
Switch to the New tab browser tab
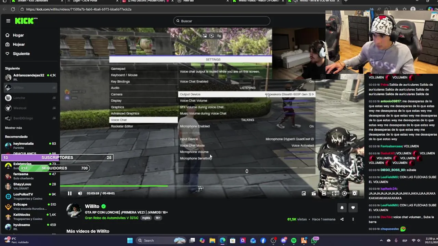tap(204, 1)
